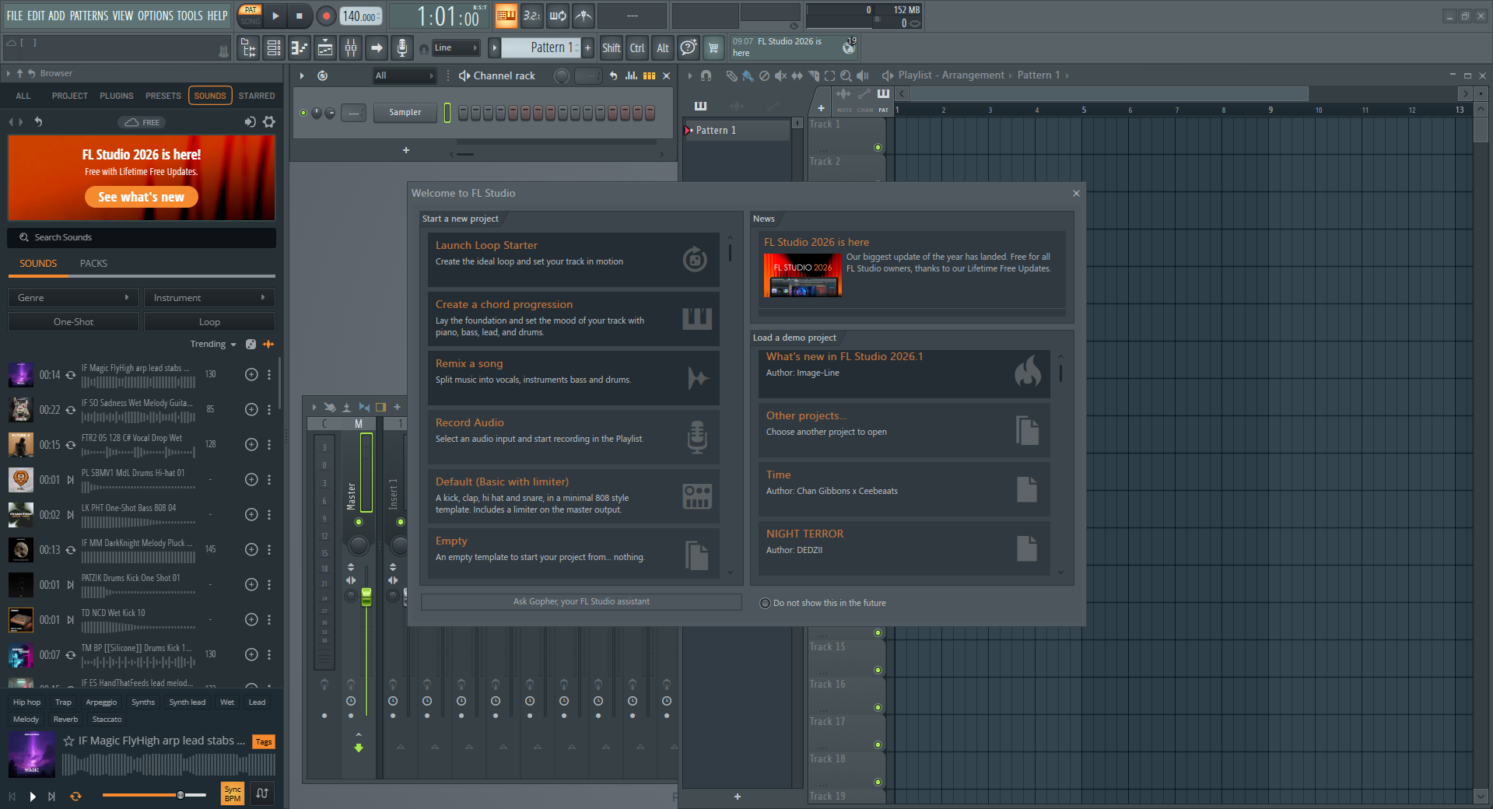Toggle mute switch on Playlist Track 1
Viewport: 1493px width, 809px height.
tap(878, 147)
